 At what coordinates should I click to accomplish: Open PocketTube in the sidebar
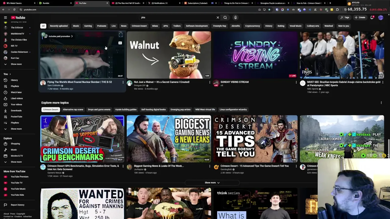[16, 116]
